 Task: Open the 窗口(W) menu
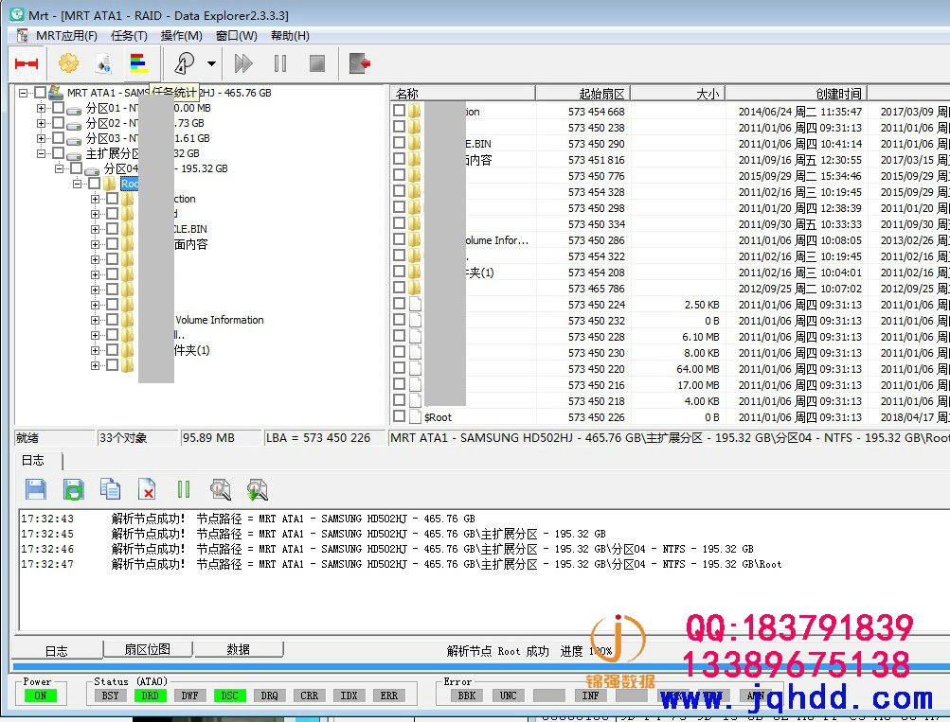click(236, 36)
